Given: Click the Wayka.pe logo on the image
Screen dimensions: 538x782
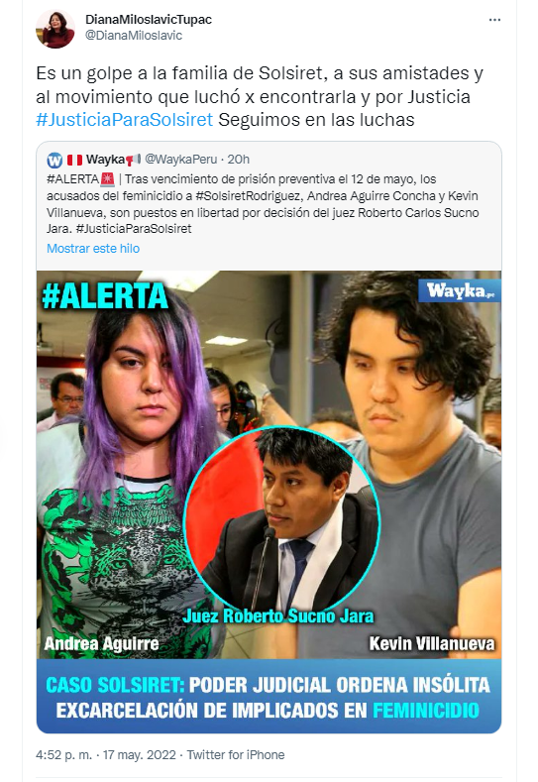Looking at the screenshot, I should [459, 290].
